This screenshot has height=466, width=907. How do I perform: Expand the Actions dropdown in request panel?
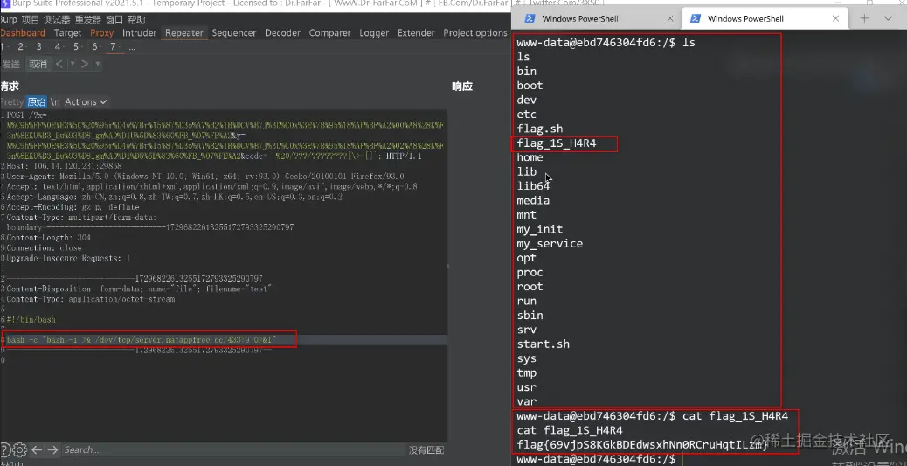tap(86, 102)
